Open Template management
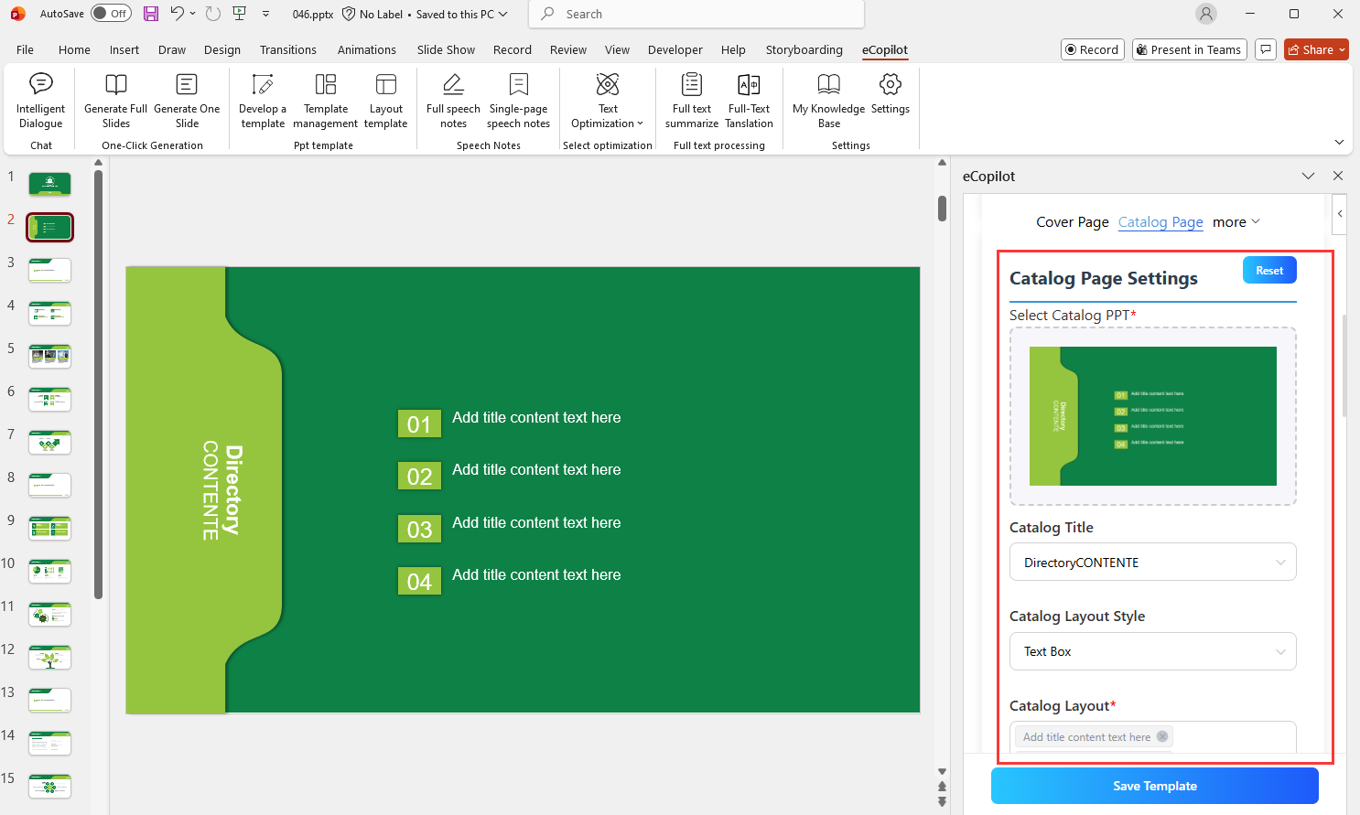This screenshot has width=1360, height=815. [x=325, y=101]
